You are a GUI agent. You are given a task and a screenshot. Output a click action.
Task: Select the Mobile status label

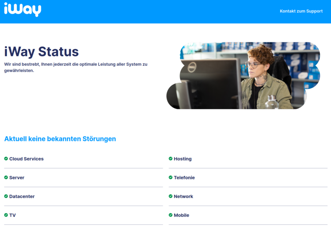tap(182, 215)
